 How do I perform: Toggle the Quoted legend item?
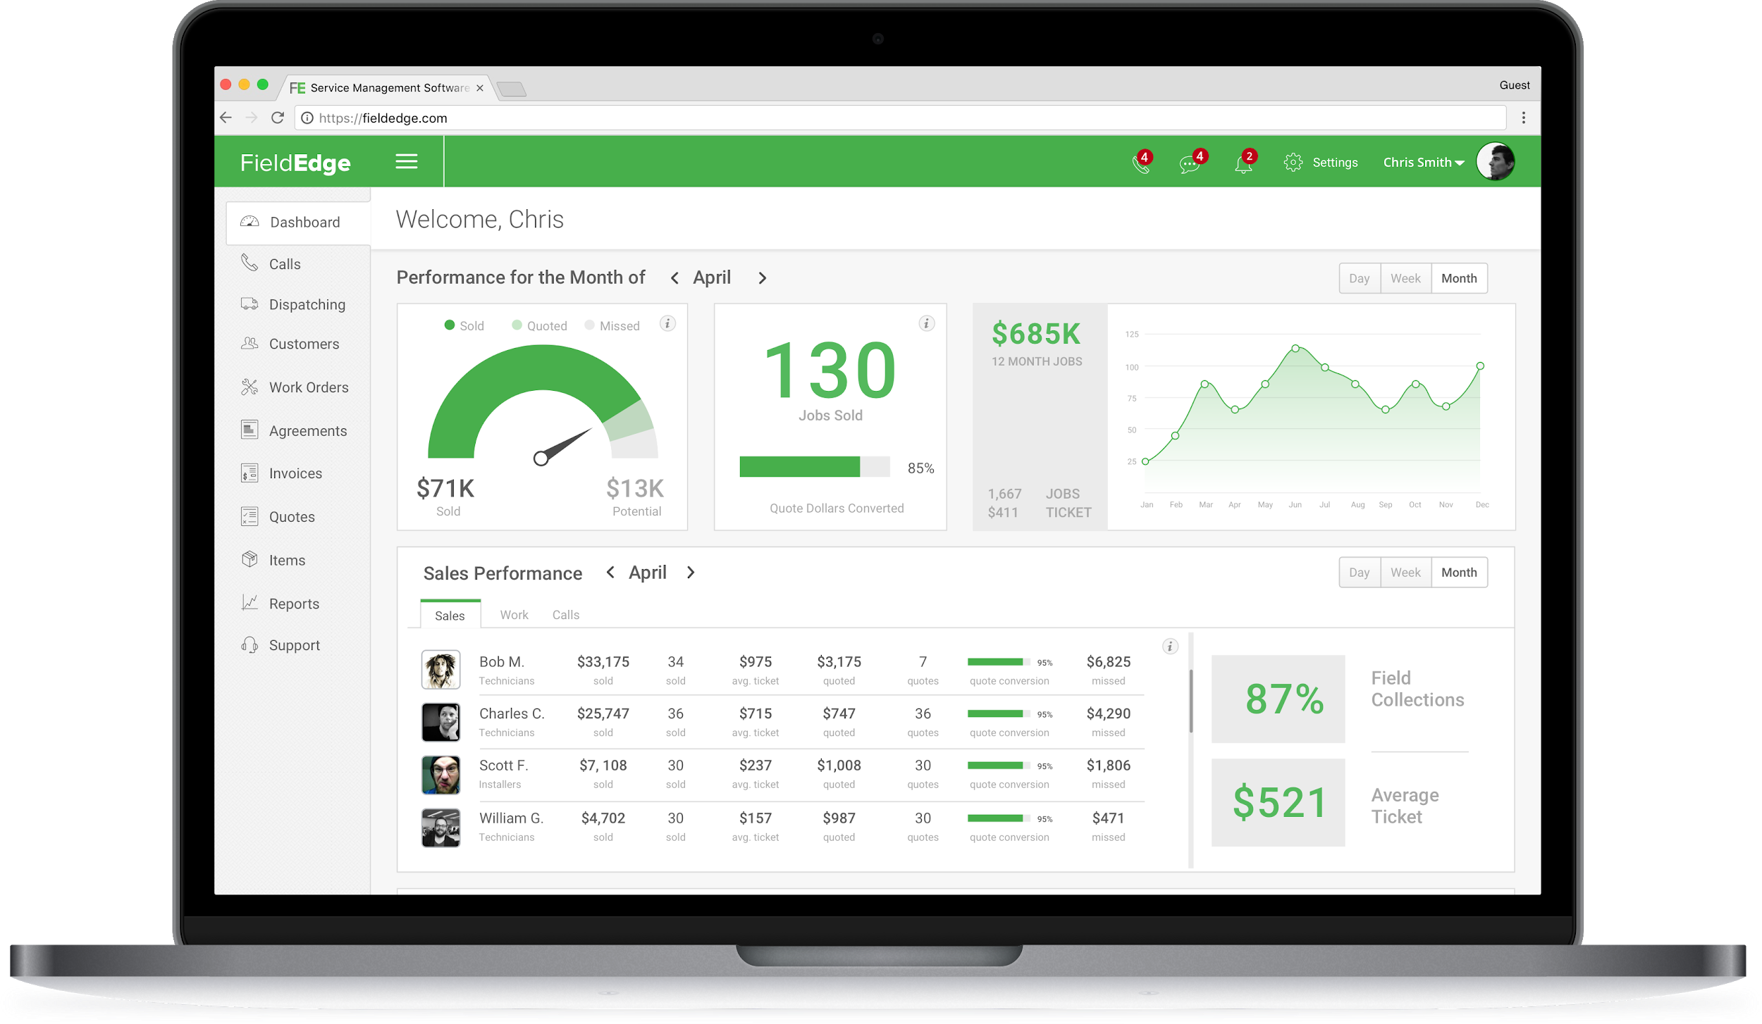click(x=539, y=326)
